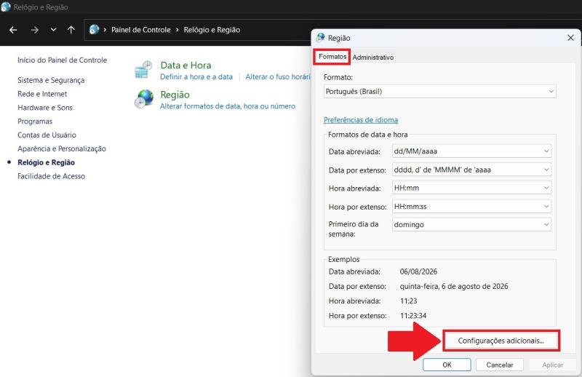
Task: Expand the Hora por extenso format dropdown
Action: click(x=471, y=206)
